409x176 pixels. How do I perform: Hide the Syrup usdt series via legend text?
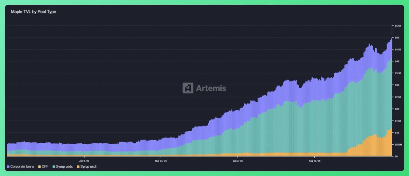pos(89,166)
